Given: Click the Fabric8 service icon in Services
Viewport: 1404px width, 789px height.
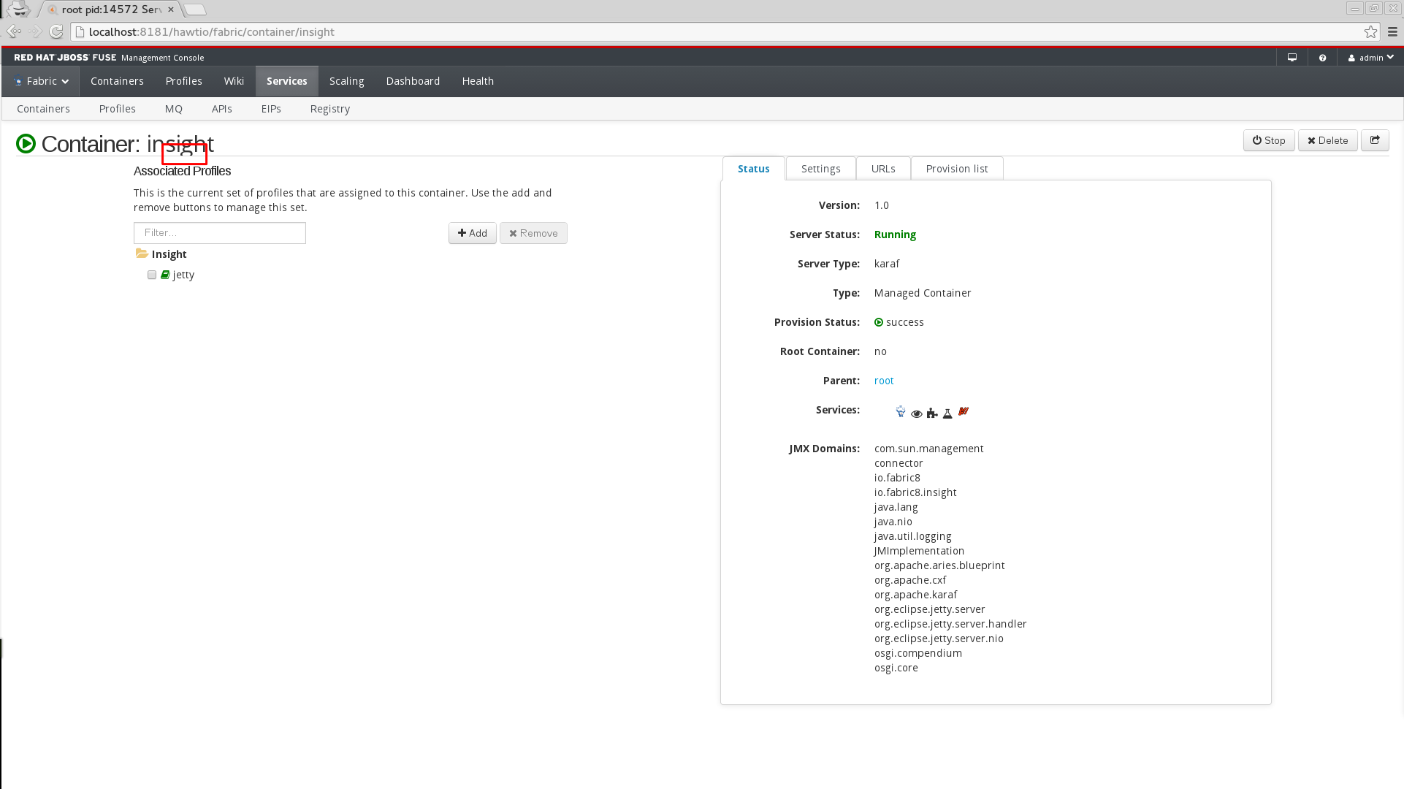Looking at the screenshot, I should tap(900, 412).
